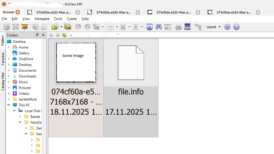Switch to the Browser tab
The height and width of the screenshot is (154, 274).
tap(9, 12)
